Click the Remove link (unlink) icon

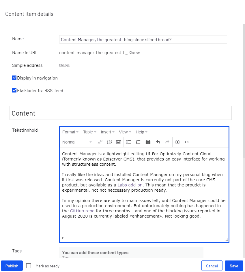[x=109, y=142]
